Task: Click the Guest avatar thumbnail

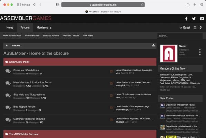Action: click(169, 53)
